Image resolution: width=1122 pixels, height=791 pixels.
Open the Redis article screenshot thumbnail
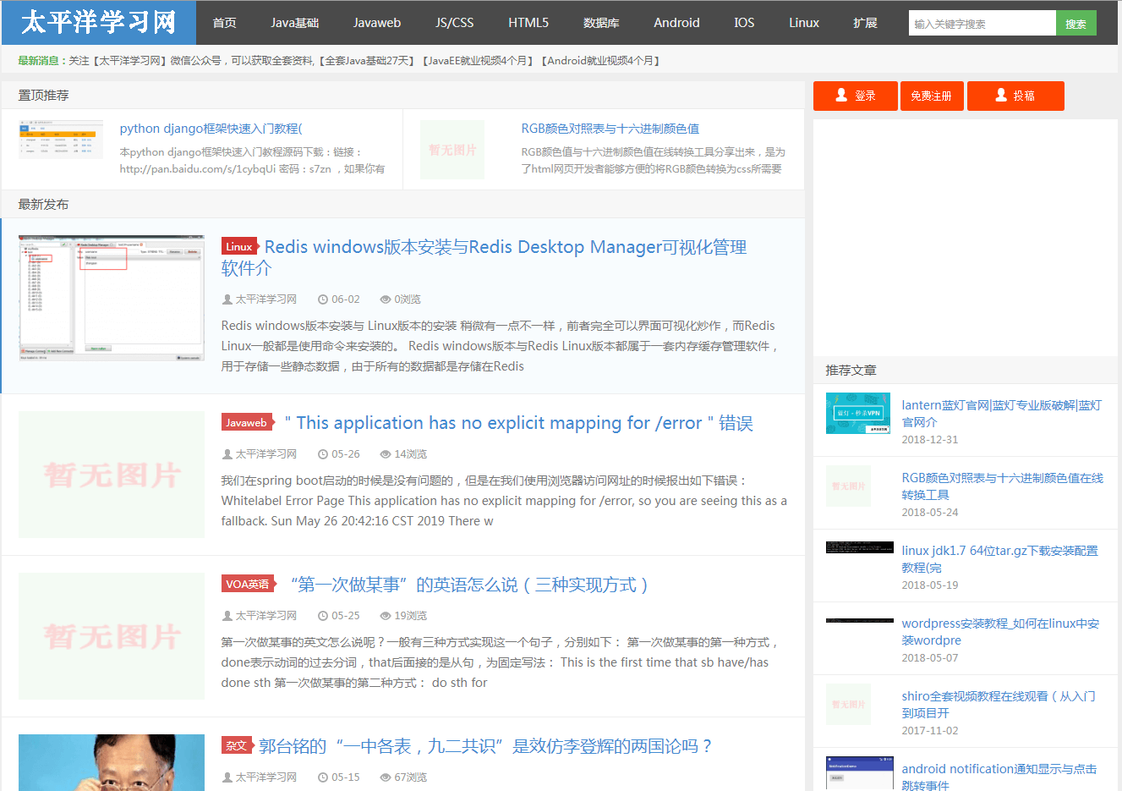point(112,299)
